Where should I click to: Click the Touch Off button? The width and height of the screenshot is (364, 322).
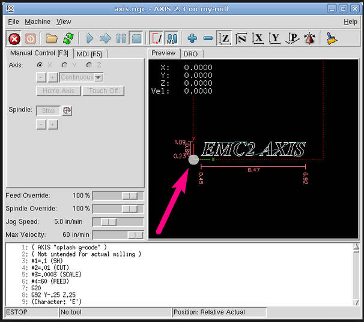coord(103,91)
